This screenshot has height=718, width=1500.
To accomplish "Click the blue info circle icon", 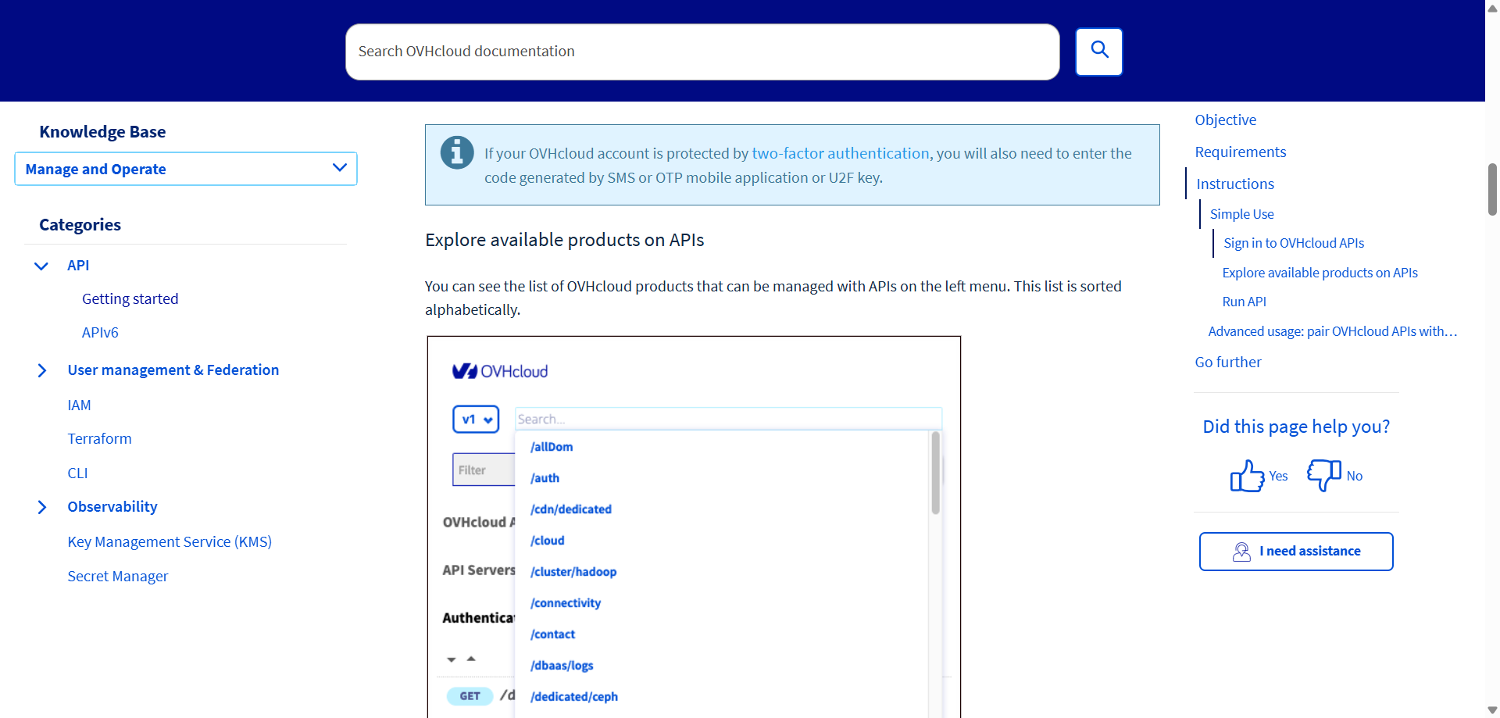I will point(457,152).
